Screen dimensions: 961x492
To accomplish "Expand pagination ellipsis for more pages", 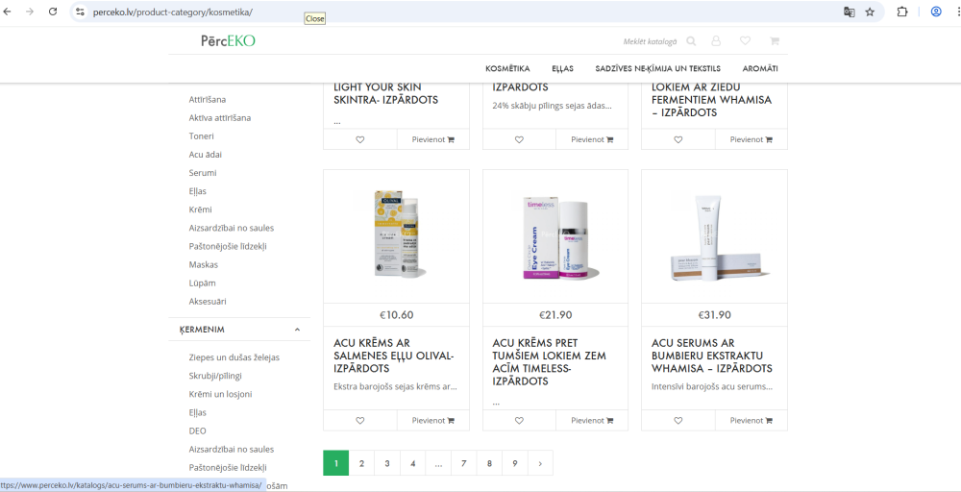I will [438, 463].
